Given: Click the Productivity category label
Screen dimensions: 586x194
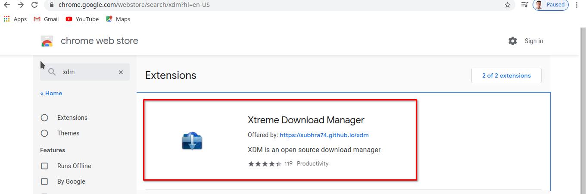Looking at the screenshot, I should point(313,164).
